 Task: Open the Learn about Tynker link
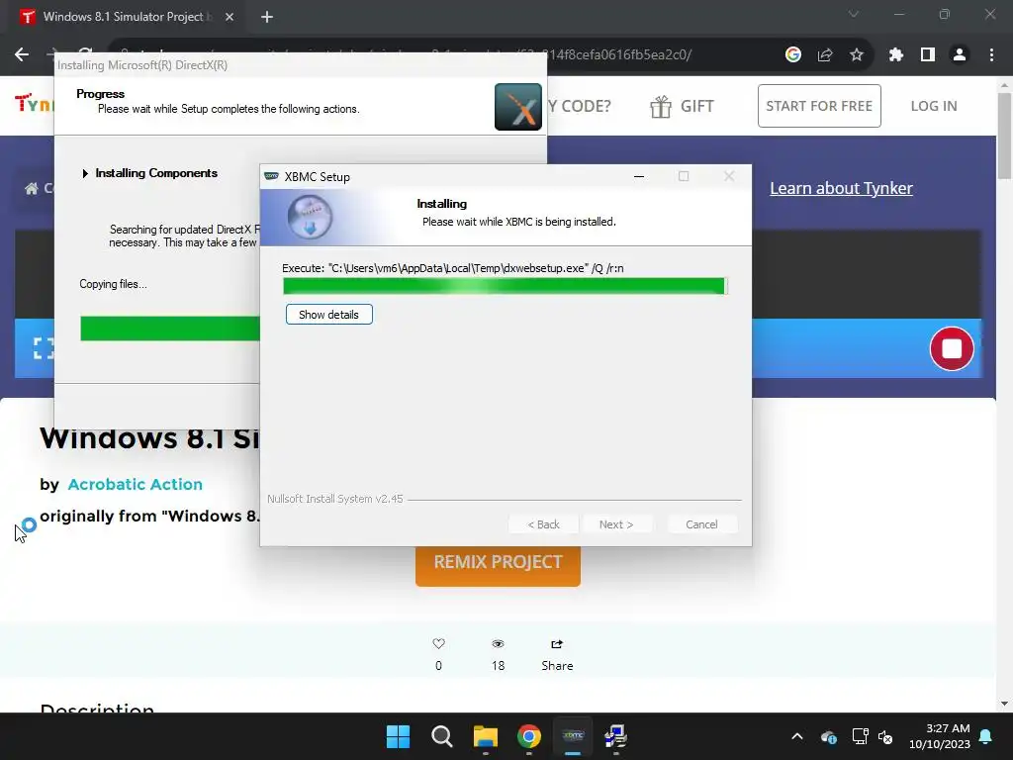point(841,188)
